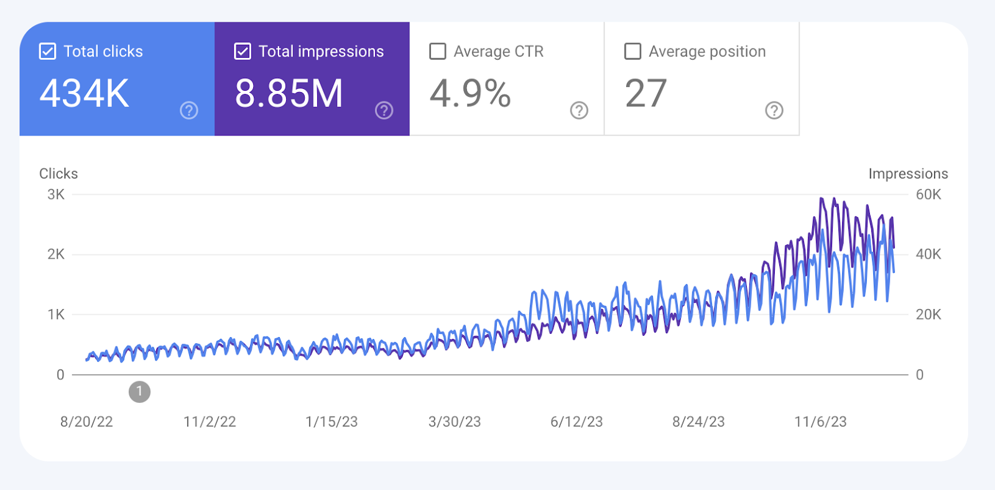This screenshot has width=995, height=490.
Task: Click the annotation marker labeled 1
Action: pos(139,392)
